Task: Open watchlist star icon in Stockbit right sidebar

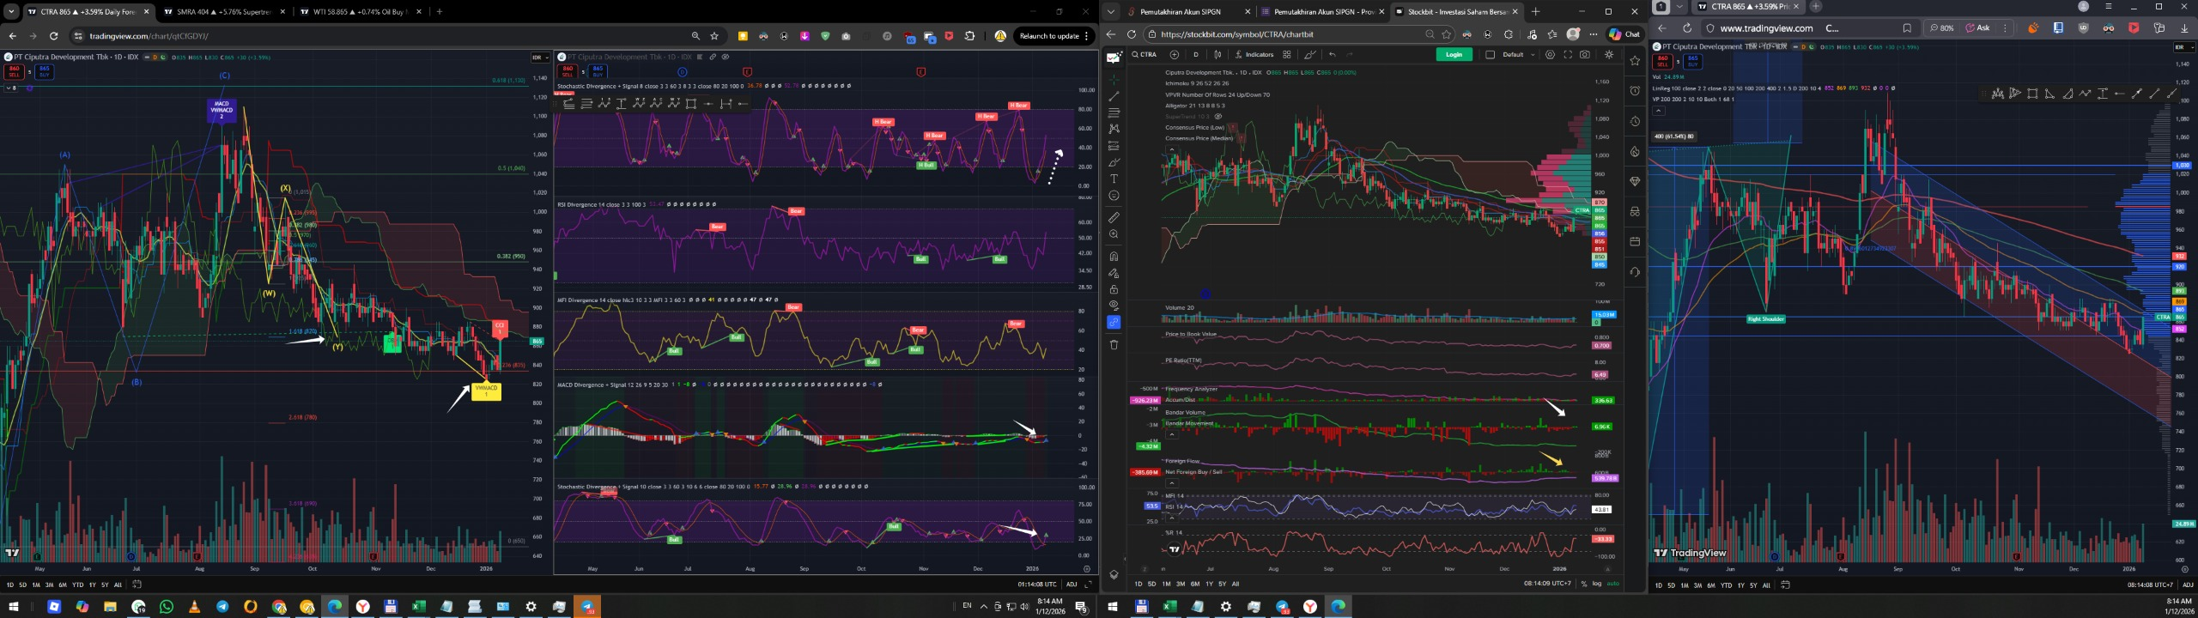Action: [1635, 61]
